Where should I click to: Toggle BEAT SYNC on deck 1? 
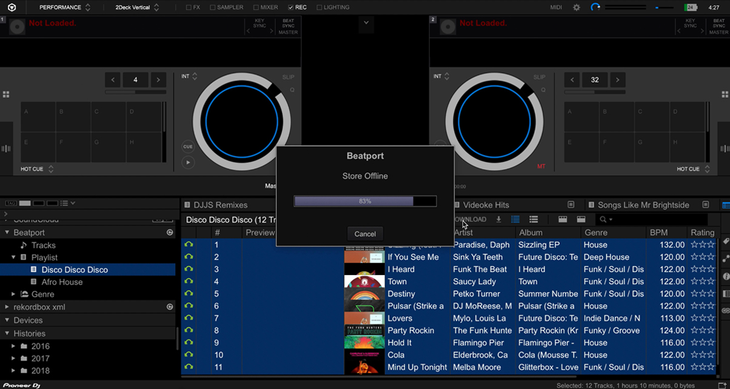click(x=288, y=24)
